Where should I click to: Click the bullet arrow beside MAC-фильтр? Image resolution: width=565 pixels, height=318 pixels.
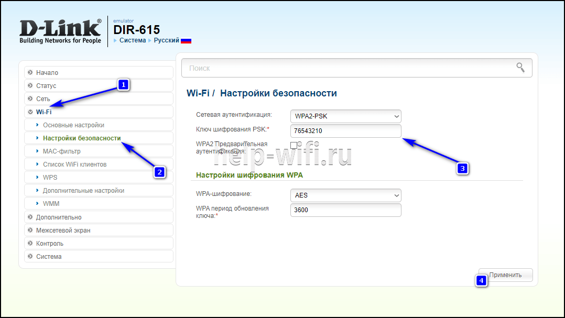[x=37, y=151]
